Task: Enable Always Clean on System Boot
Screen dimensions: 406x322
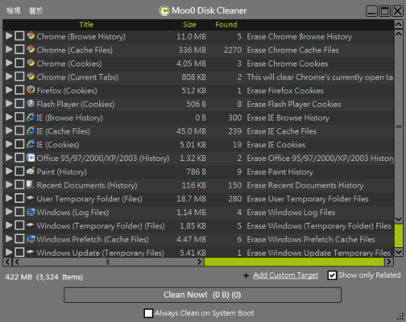Action: (x=148, y=313)
